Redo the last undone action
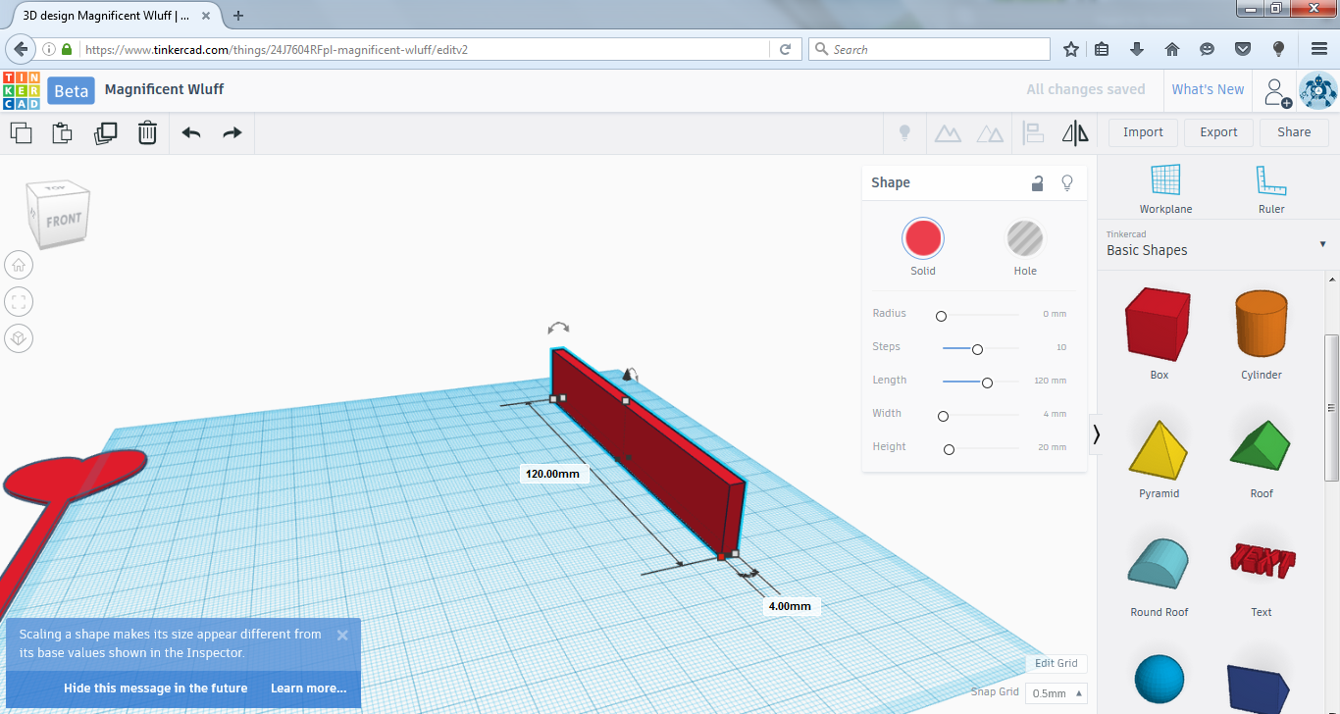Image resolution: width=1340 pixels, height=714 pixels. click(232, 132)
